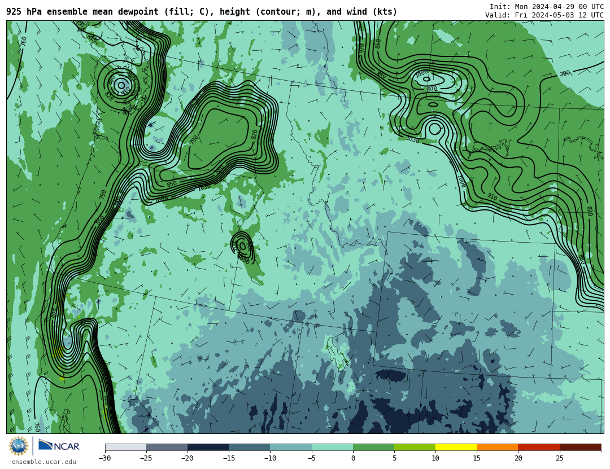Select the 5 to 10 lime colorbar swatch
610x469 pixels.
click(415, 447)
